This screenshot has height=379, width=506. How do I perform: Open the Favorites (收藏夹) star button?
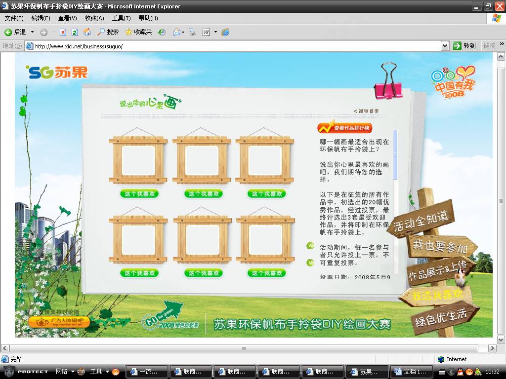coord(138,32)
